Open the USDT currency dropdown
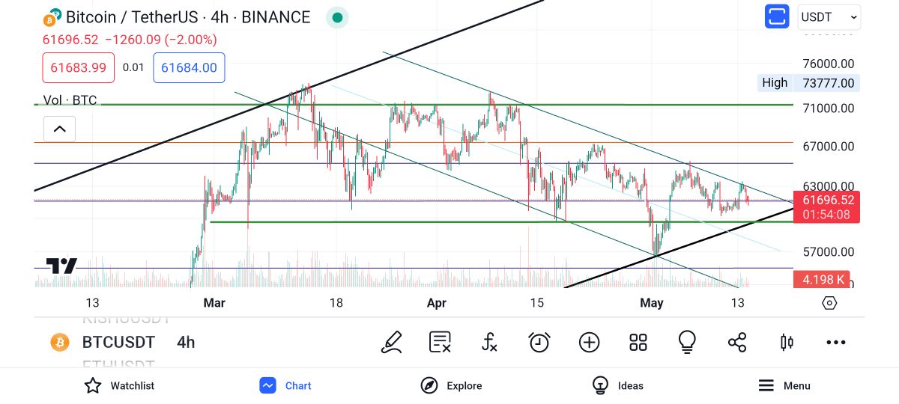Image resolution: width=899 pixels, height=404 pixels. coord(829,16)
